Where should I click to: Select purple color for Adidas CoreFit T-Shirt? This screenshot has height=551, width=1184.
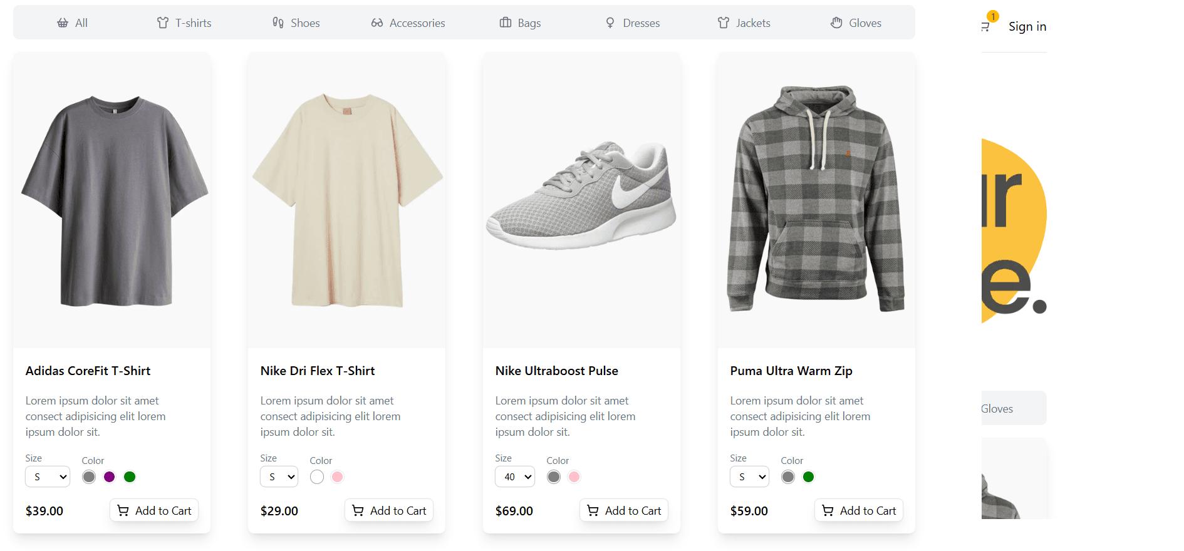110,477
